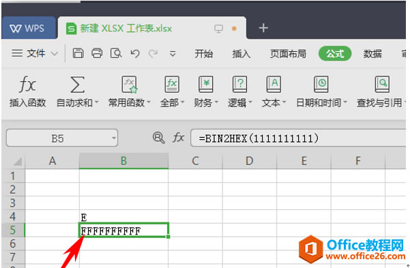Switch to the 开始 ribbon tab
Image resolution: width=410 pixels, height=268 pixels.
point(204,54)
